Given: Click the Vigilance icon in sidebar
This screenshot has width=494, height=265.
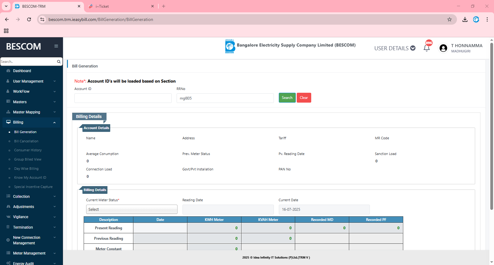Looking at the screenshot, I should pos(8,217).
